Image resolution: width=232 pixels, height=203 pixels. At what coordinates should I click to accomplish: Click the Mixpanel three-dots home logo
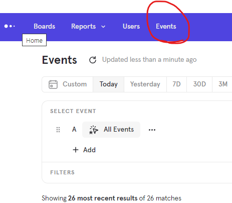[10, 26]
